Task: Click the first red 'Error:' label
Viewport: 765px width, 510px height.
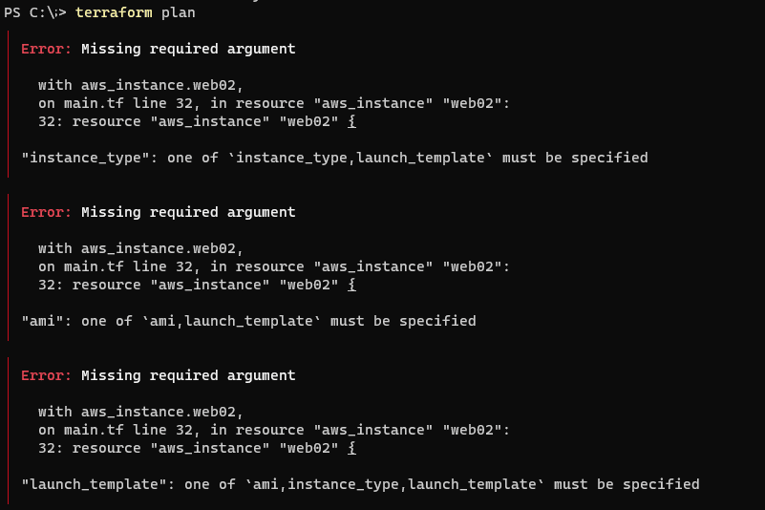Action: tap(47, 49)
